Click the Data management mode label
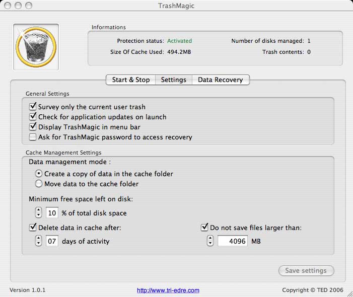This screenshot has width=353, height=297. 70,162
